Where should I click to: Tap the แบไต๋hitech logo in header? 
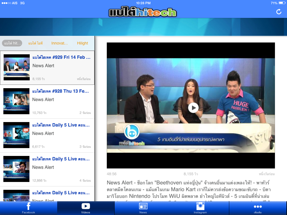click(x=143, y=12)
